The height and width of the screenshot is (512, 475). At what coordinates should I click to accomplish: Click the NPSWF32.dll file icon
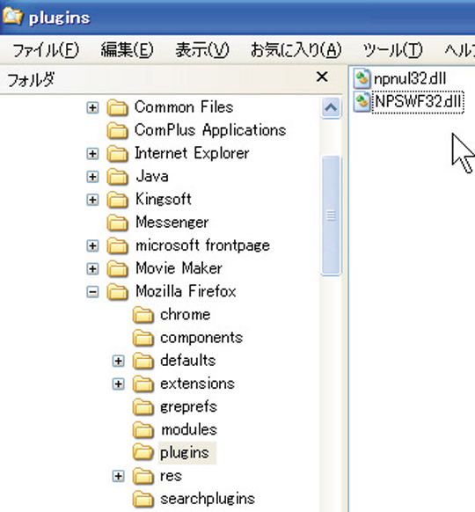pyautogui.click(x=362, y=101)
